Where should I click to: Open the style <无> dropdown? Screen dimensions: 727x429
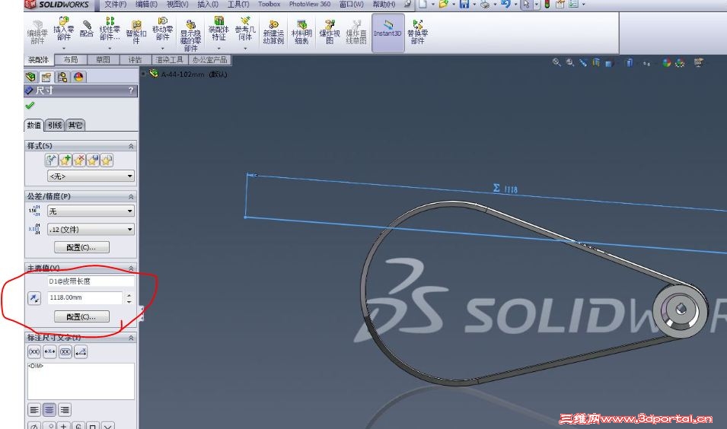(x=91, y=176)
